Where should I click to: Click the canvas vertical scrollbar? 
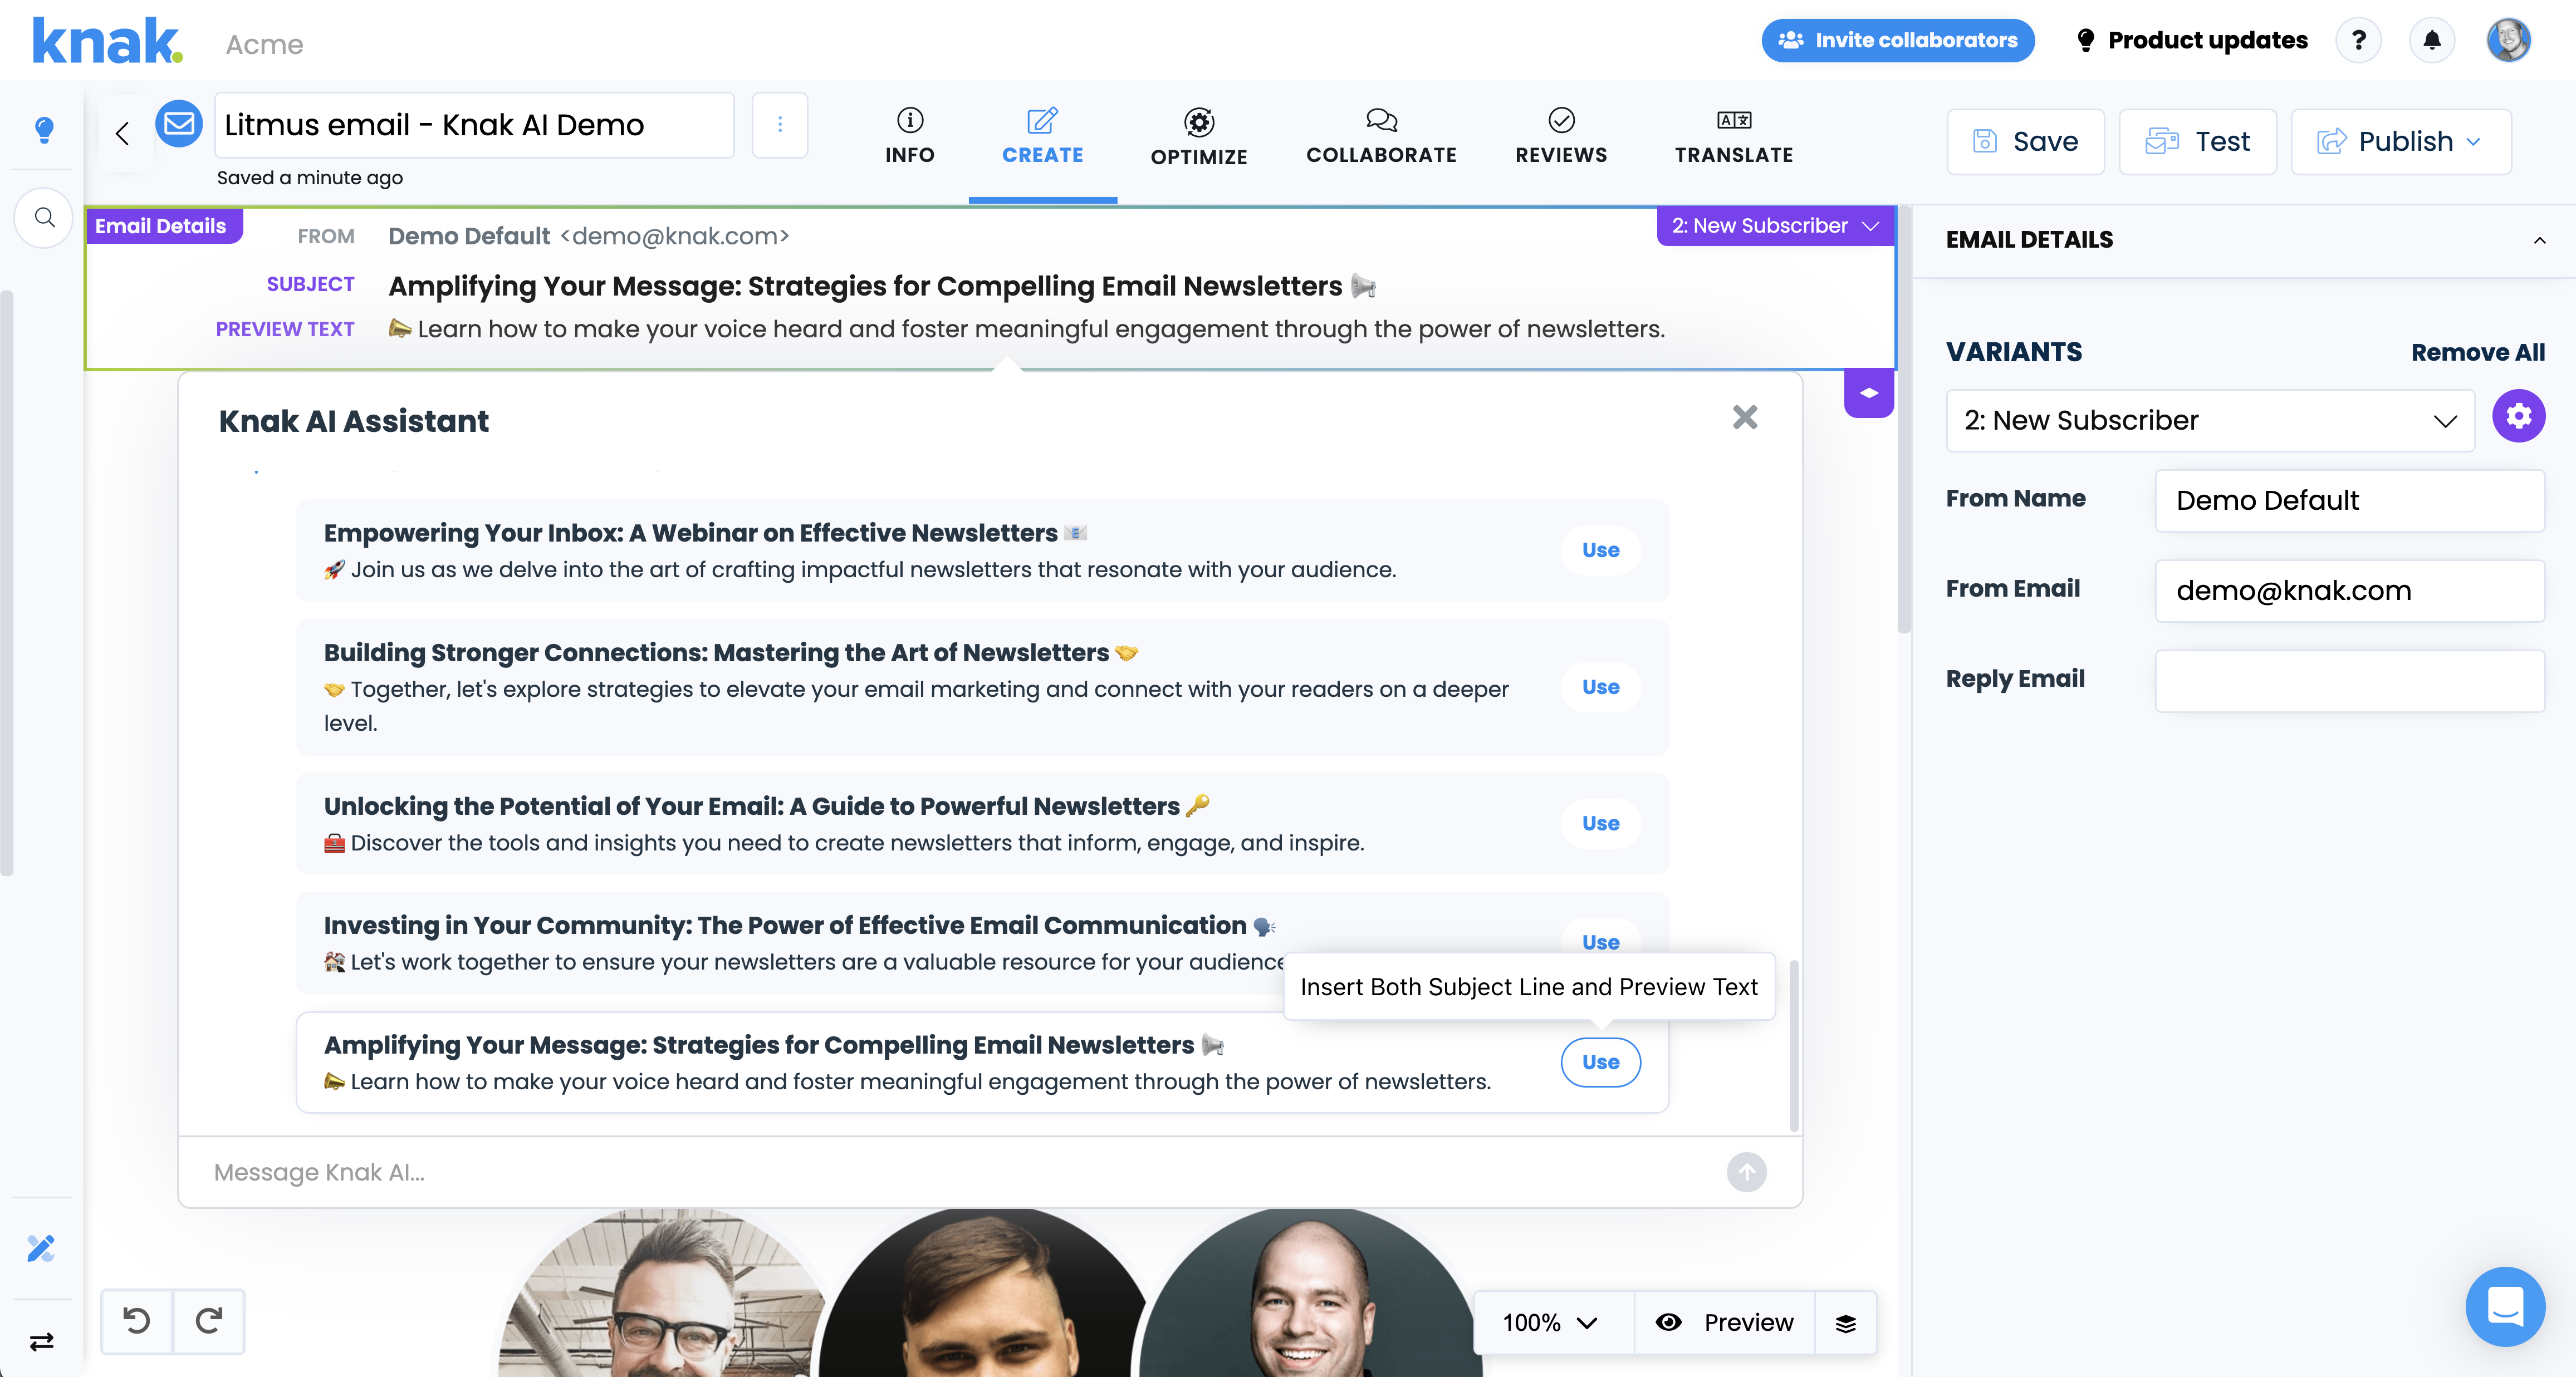coord(1904,420)
